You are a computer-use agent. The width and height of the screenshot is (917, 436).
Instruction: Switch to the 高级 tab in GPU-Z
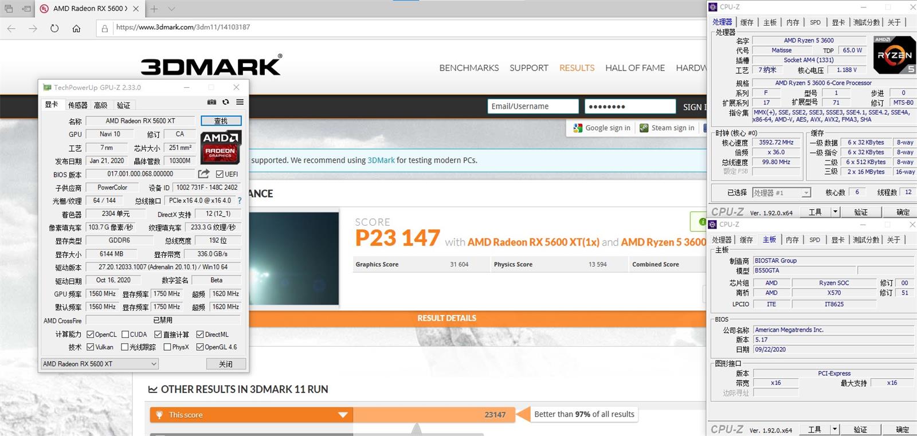[x=101, y=105]
